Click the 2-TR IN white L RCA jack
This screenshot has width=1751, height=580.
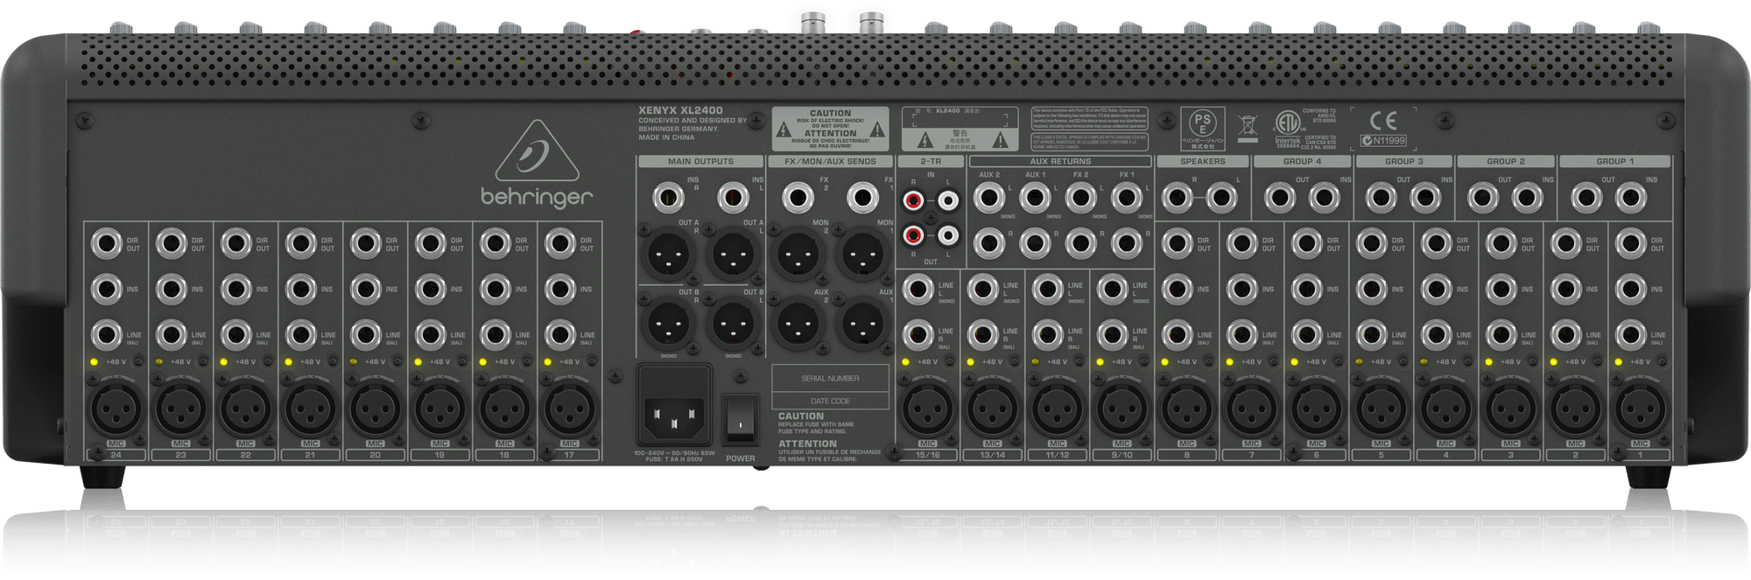coord(947,201)
